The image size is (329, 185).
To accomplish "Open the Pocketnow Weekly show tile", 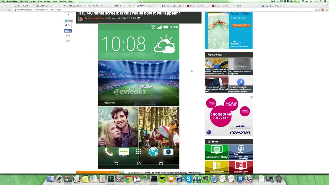I will (x=241, y=152).
